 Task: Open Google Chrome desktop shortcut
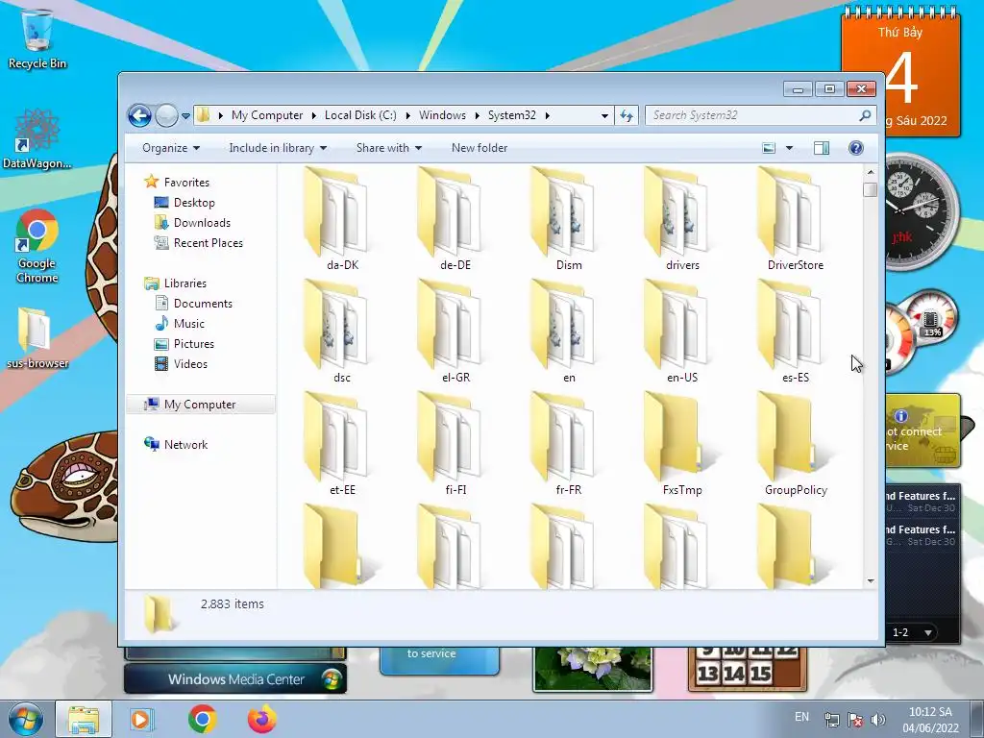pos(37,247)
